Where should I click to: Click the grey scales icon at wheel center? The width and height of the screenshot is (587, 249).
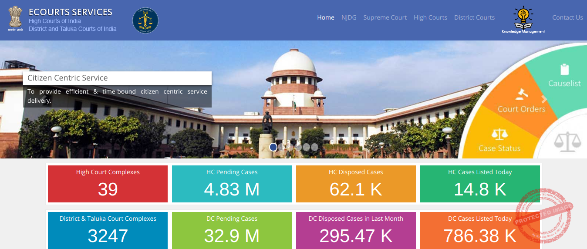tap(567, 141)
